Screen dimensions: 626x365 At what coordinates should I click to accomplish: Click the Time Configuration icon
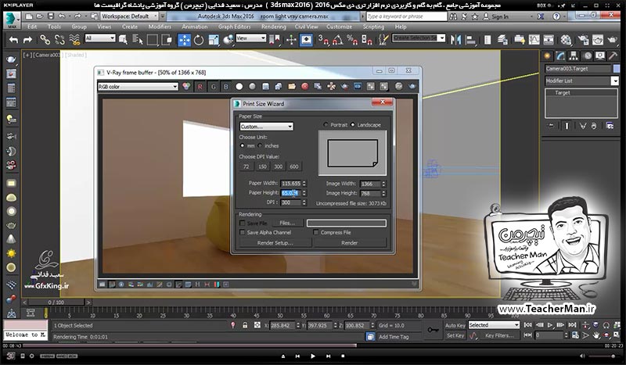(575, 335)
